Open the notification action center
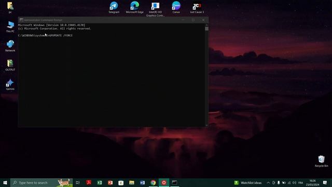332x187 pixels. click(325, 182)
